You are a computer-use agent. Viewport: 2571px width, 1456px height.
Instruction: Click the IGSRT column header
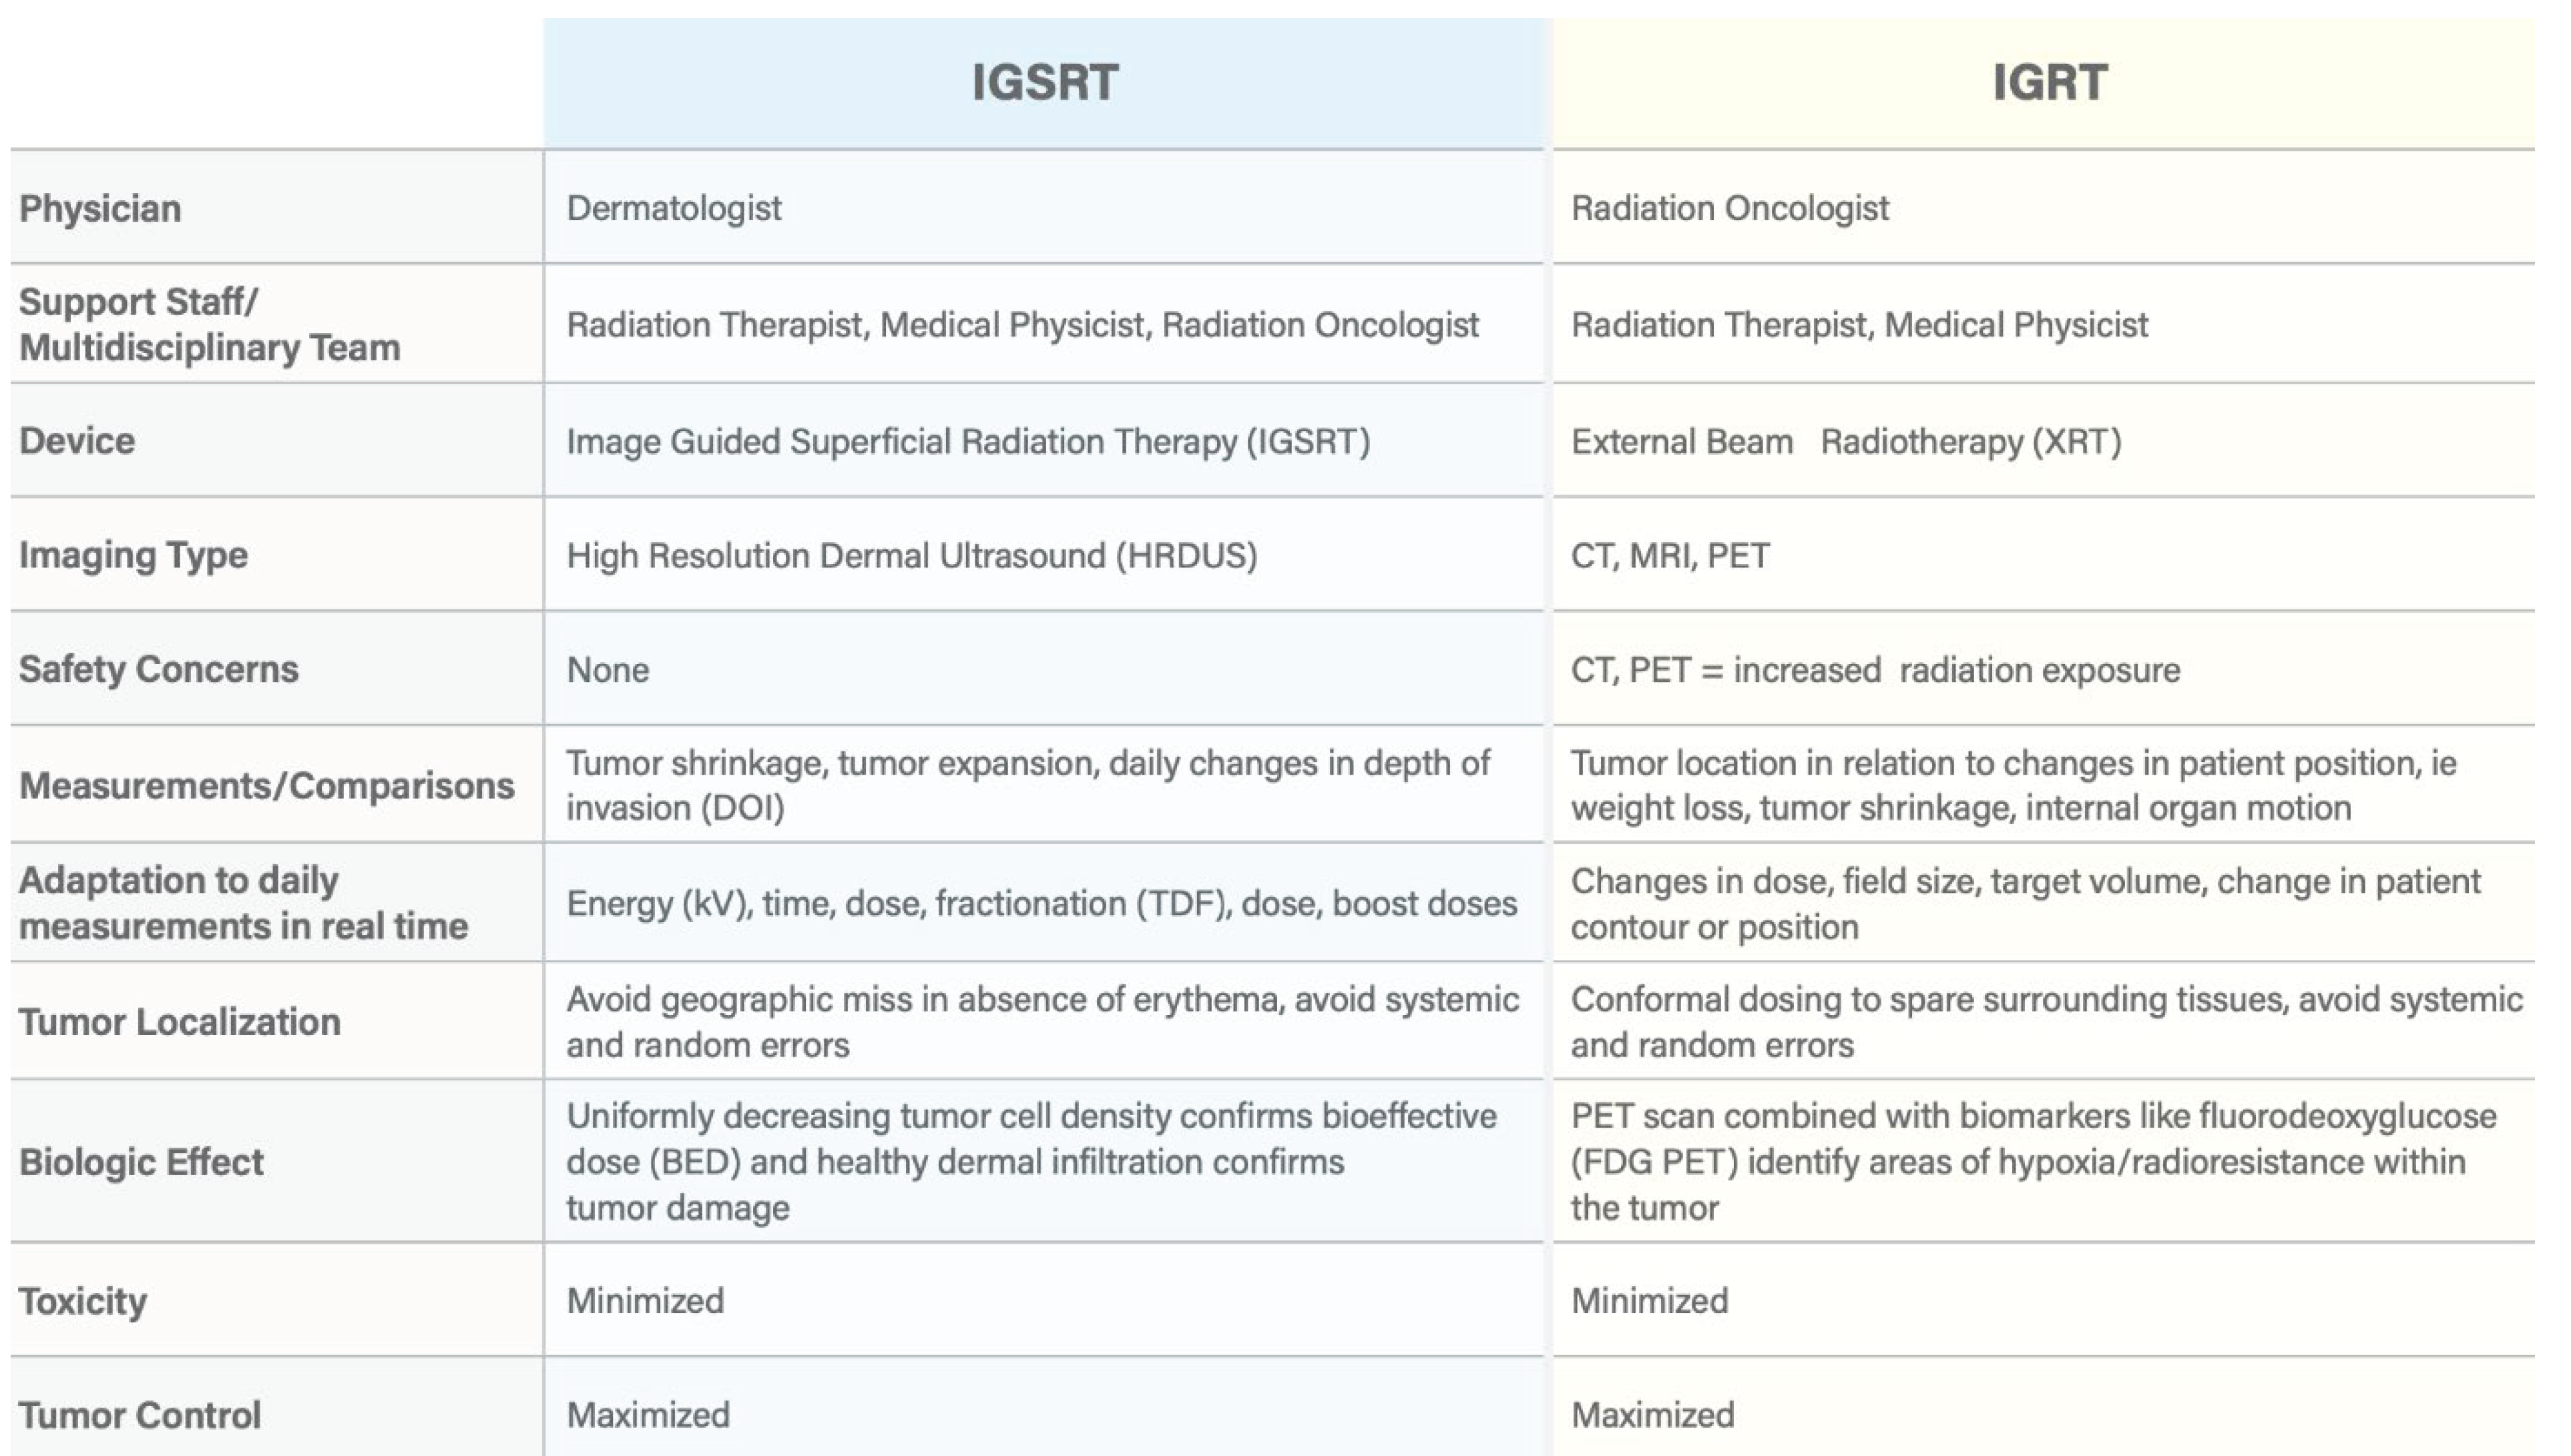1044,82
